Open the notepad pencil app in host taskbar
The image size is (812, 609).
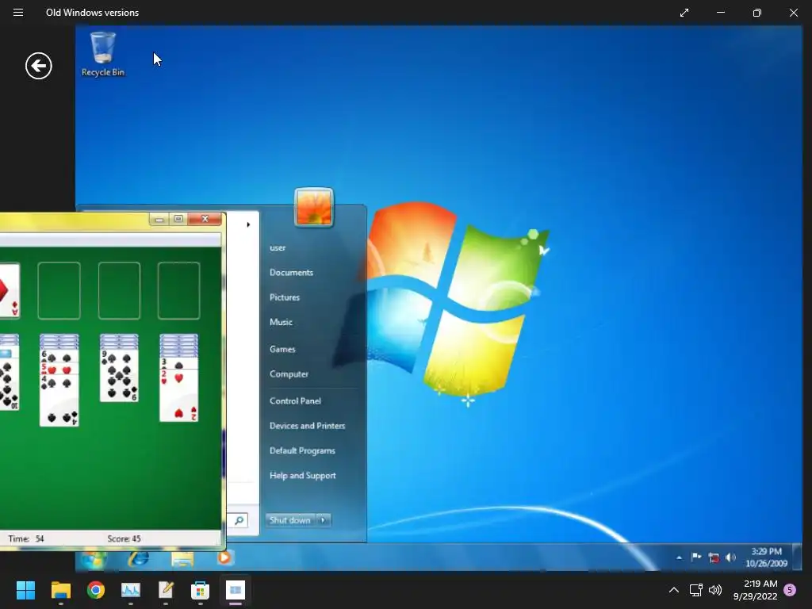166,590
